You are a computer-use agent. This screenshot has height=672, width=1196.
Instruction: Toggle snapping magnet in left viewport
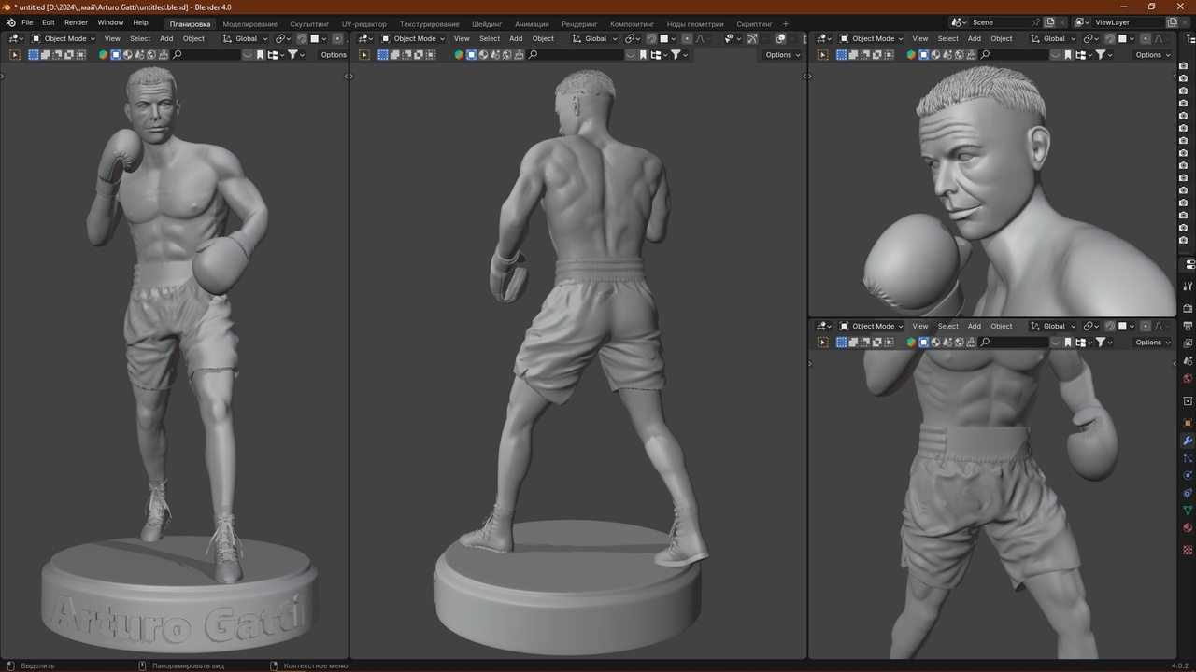(302, 38)
